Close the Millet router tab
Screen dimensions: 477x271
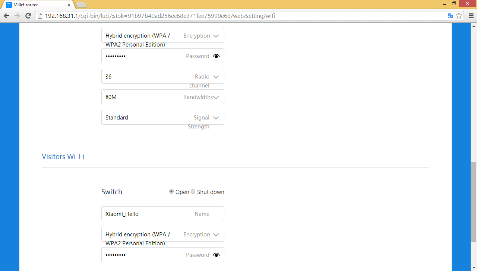69,5
